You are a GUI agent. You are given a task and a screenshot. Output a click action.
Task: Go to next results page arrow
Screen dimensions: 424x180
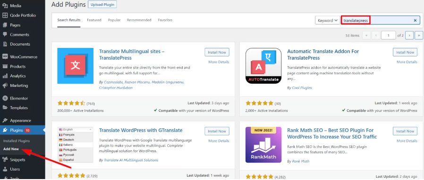click(409, 35)
